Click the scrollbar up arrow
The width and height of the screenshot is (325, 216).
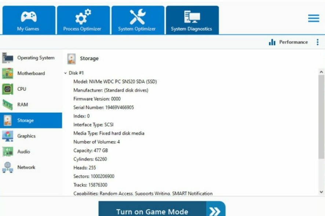tap(321, 72)
